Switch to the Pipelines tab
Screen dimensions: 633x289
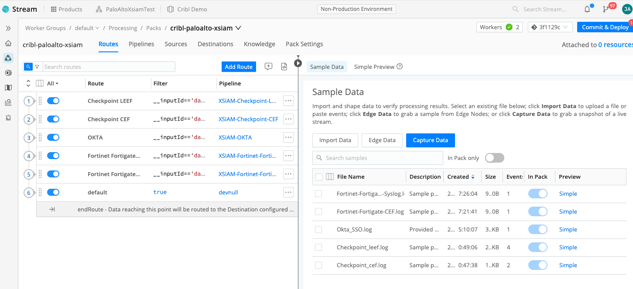click(141, 44)
